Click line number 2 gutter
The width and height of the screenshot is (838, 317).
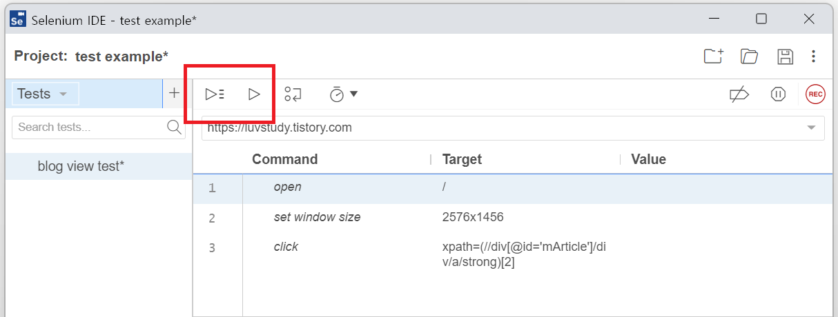click(x=212, y=218)
